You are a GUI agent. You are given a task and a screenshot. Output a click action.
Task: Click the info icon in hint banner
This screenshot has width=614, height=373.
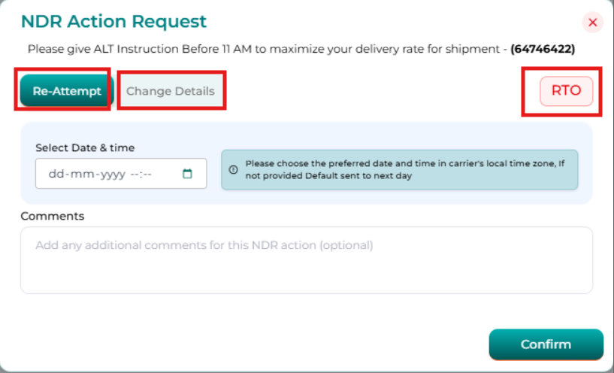pos(233,169)
